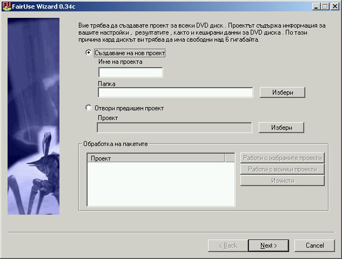Click the FairUse Wizard icon in title bar
Image resolution: width=342 pixels, height=259 pixels.
pyautogui.click(x=6, y=6)
